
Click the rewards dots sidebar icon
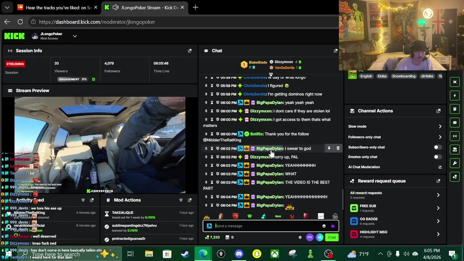tap(455, 177)
